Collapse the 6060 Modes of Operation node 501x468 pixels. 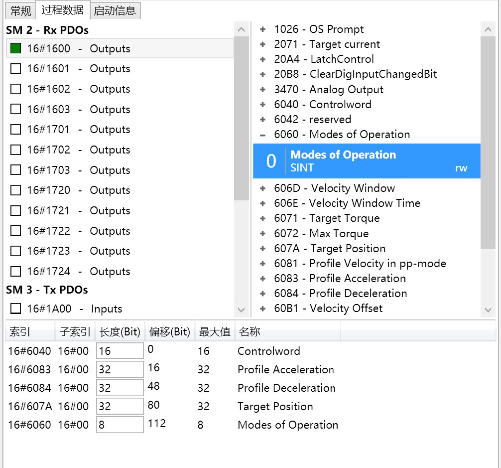tap(263, 135)
